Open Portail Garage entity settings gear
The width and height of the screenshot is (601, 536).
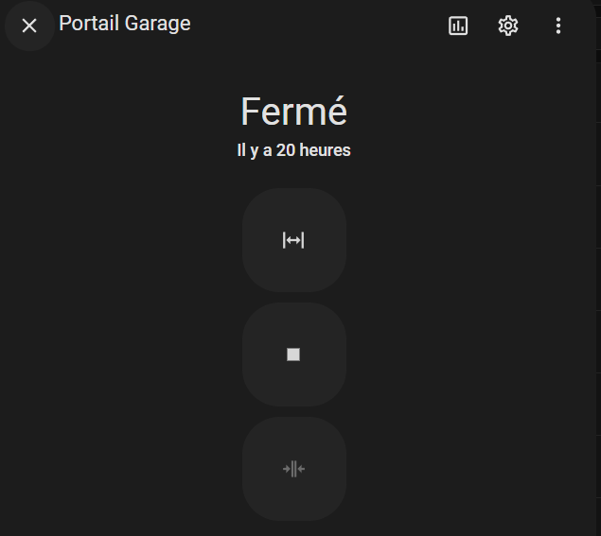[x=508, y=26]
